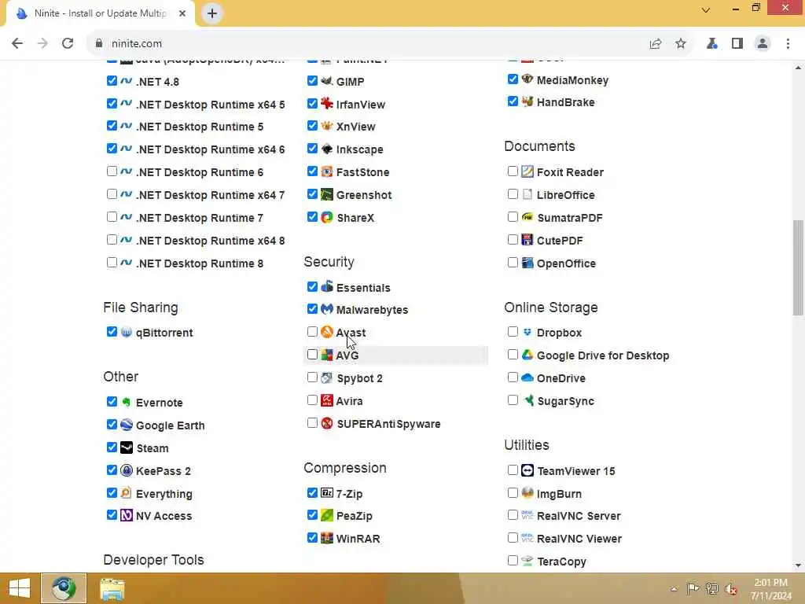
Task: Click the Steam icon
Action: coord(127,447)
